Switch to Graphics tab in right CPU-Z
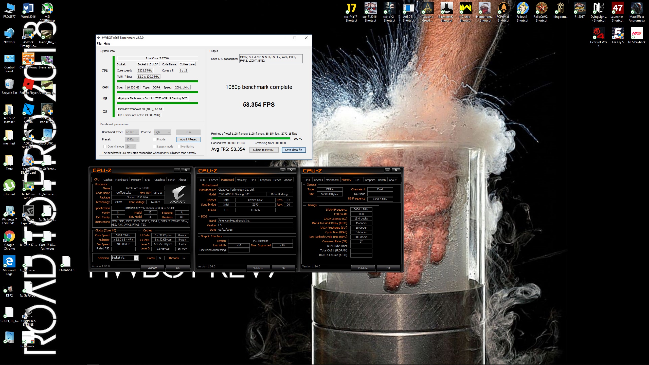 (x=370, y=180)
